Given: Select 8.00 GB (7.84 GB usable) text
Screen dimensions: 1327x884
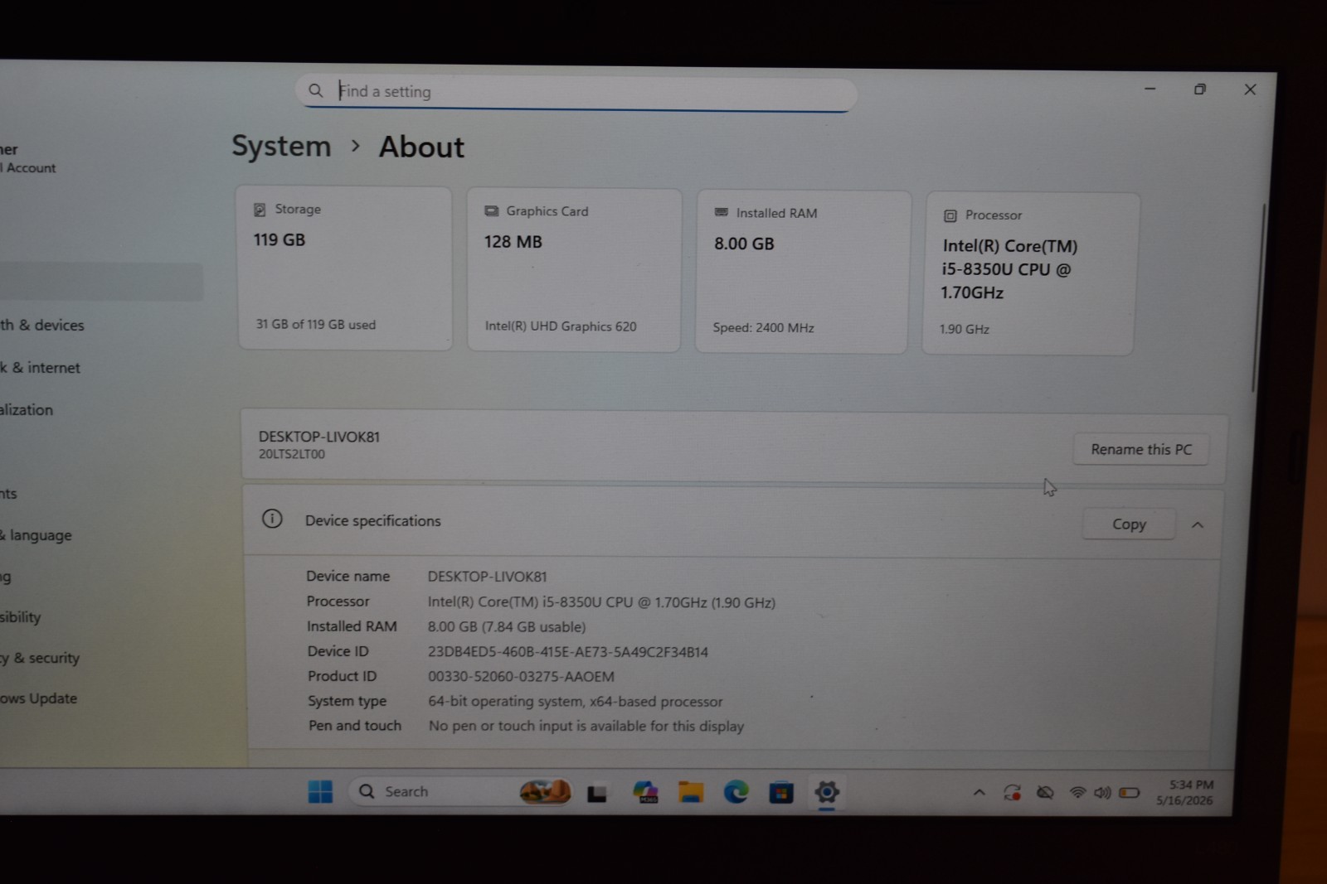Looking at the screenshot, I should pyautogui.click(x=507, y=627).
